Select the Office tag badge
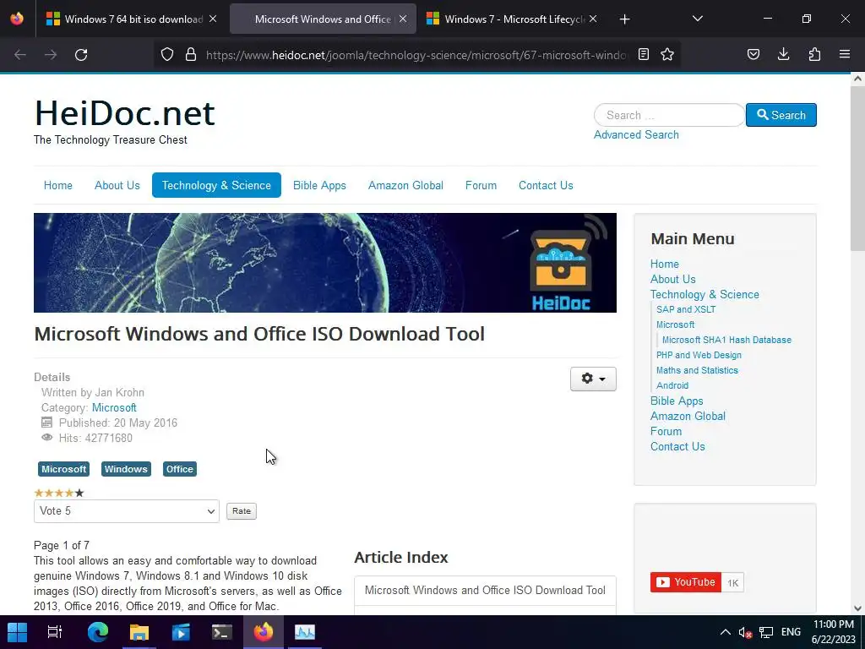This screenshot has width=865, height=649. pyautogui.click(x=180, y=469)
